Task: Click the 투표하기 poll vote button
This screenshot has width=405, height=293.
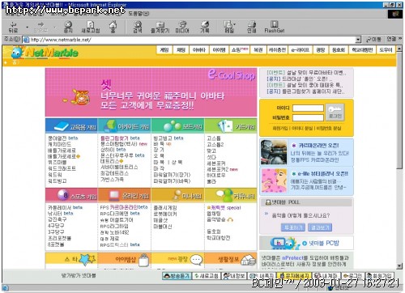Action: [x=292, y=227]
